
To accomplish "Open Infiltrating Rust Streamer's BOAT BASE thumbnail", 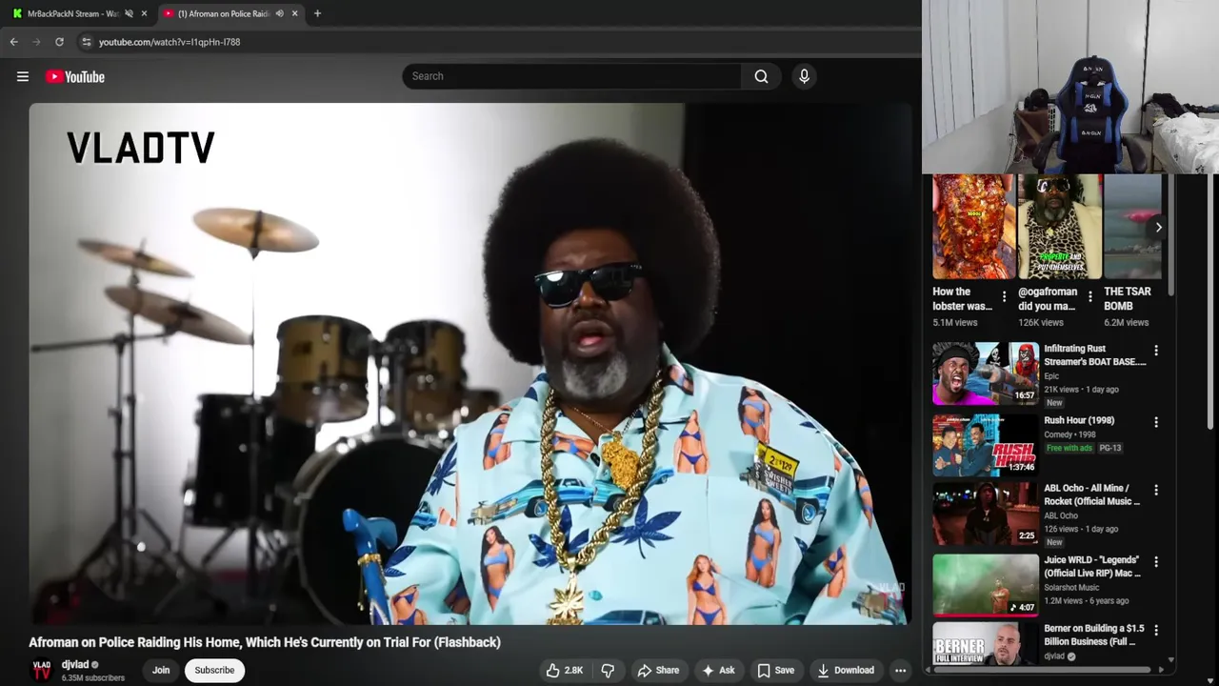I will (986, 373).
